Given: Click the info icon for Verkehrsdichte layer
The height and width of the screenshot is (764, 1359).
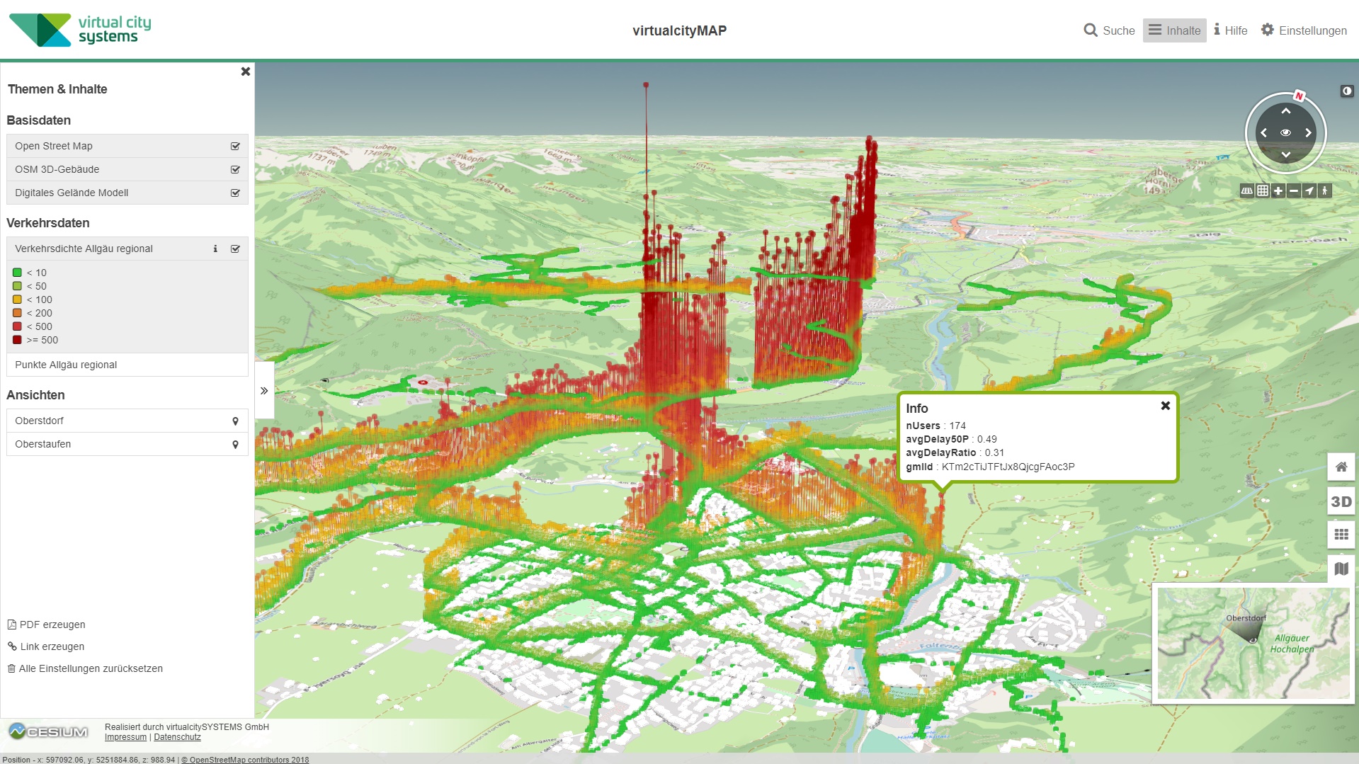Looking at the screenshot, I should click(215, 249).
